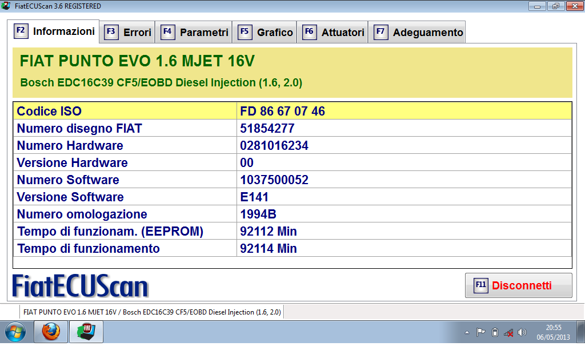Viewport: 585px width, 350px height.
Task: Select the Versione Hardware value 00
Action: coord(247,162)
